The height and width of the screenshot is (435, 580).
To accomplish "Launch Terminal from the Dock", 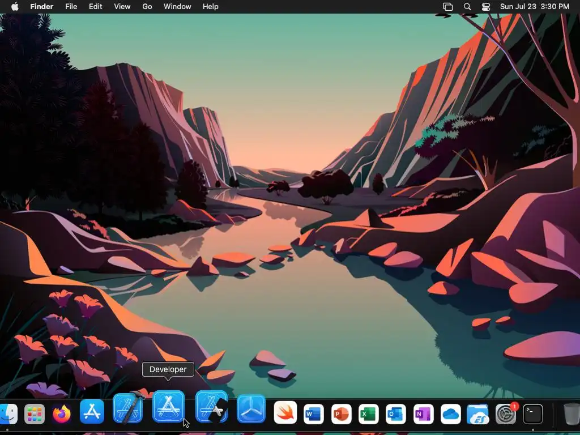I will 533,413.
